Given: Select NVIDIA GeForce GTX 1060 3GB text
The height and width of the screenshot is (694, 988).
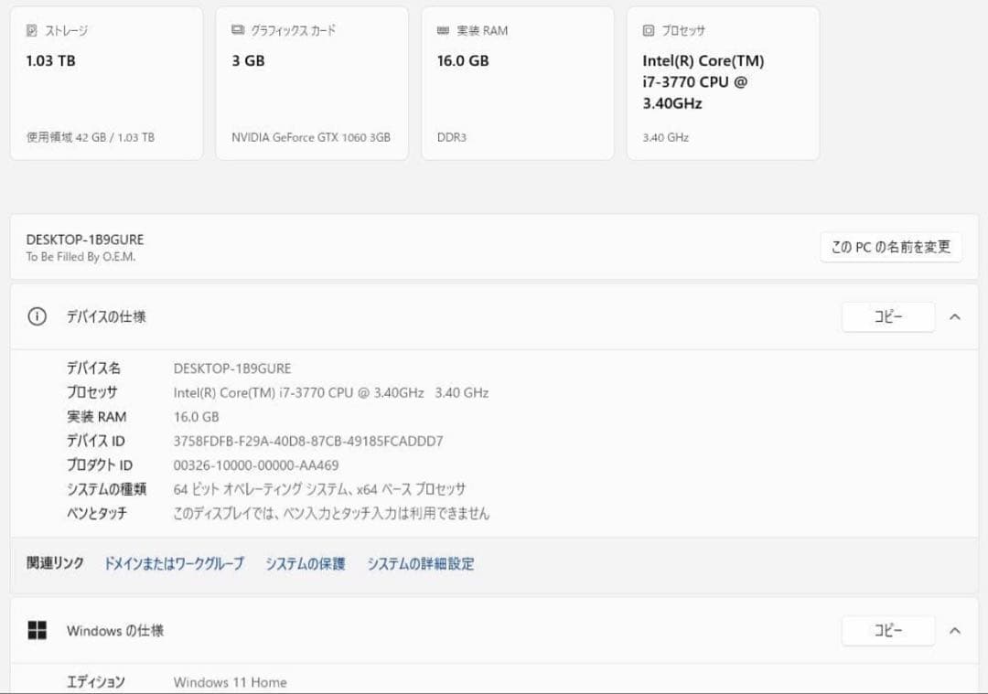Looking at the screenshot, I should [311, 137].
